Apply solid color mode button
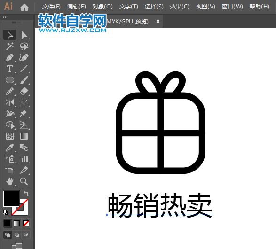Image resolution: width=276 pixels, height=249 pixels. click(x=8, y=223)
